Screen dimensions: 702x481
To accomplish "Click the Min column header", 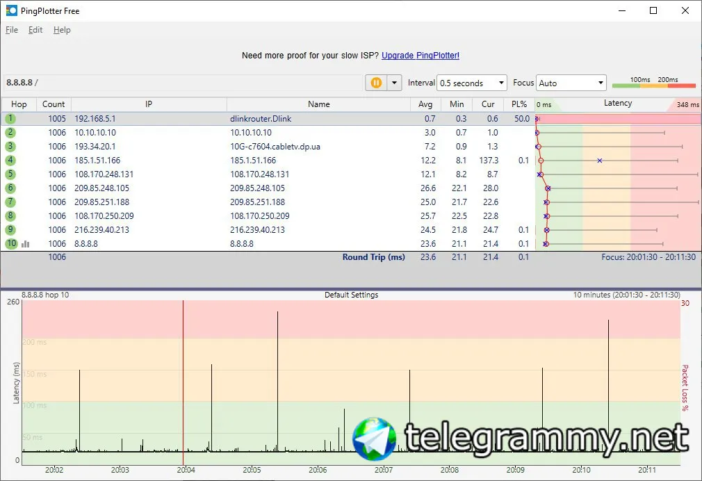I will click(457, 104).
